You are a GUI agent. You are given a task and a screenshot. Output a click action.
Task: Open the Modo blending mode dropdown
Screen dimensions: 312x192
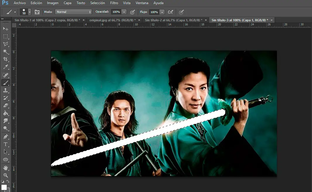coord(73,12)
